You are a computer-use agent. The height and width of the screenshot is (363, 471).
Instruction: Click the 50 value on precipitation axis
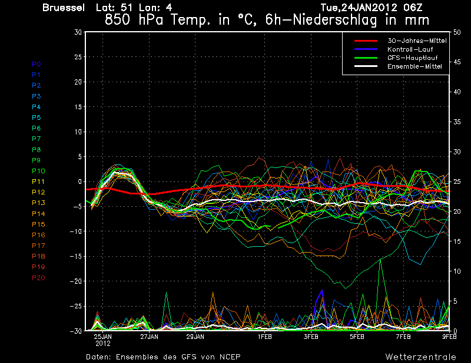pyautogui.click(x=457, y=32)
